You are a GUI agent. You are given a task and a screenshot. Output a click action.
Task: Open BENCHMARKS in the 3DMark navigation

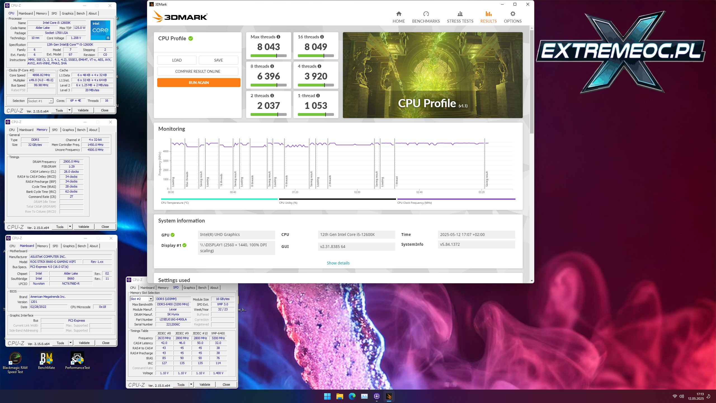426,17
